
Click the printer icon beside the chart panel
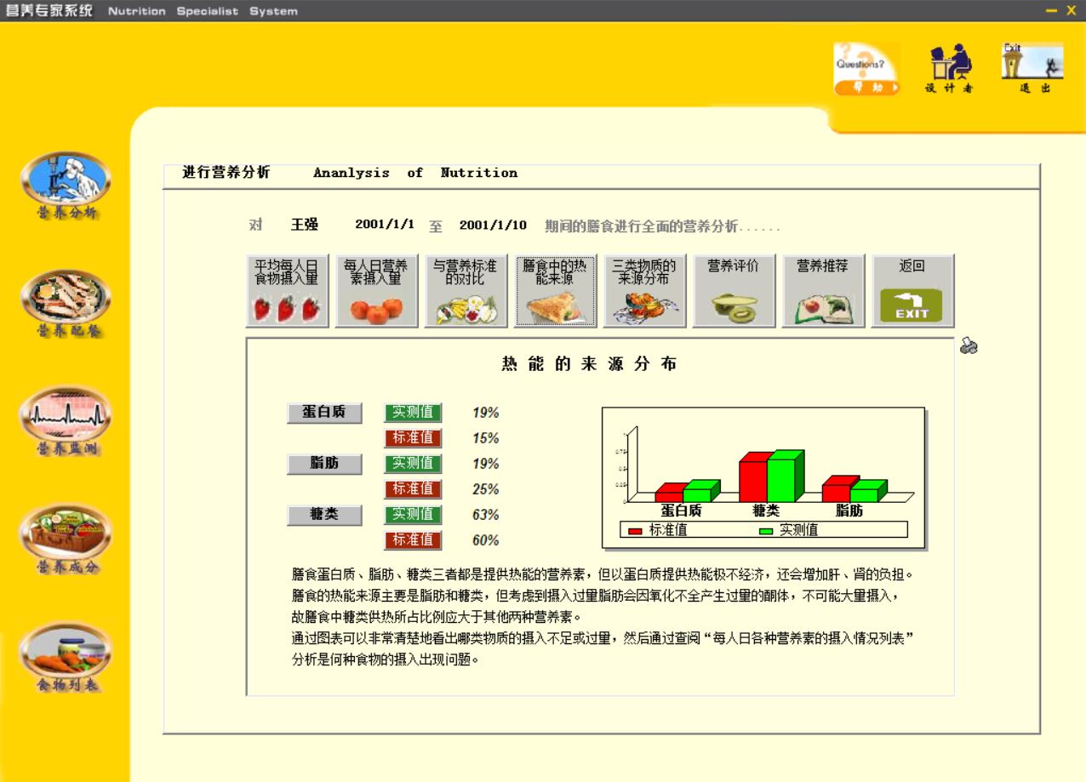coord(969,345)
